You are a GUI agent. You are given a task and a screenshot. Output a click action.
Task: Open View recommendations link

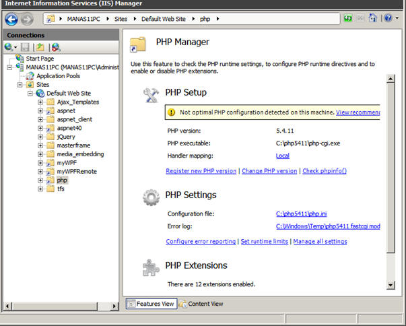click(x=358, y=112)
